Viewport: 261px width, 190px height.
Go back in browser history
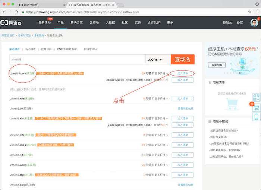(4, 12)
